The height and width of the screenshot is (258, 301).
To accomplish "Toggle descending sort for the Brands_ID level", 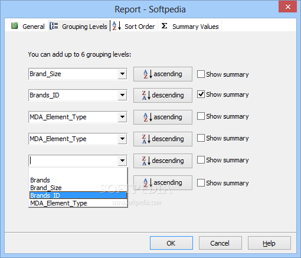I will tap(163, 95).
